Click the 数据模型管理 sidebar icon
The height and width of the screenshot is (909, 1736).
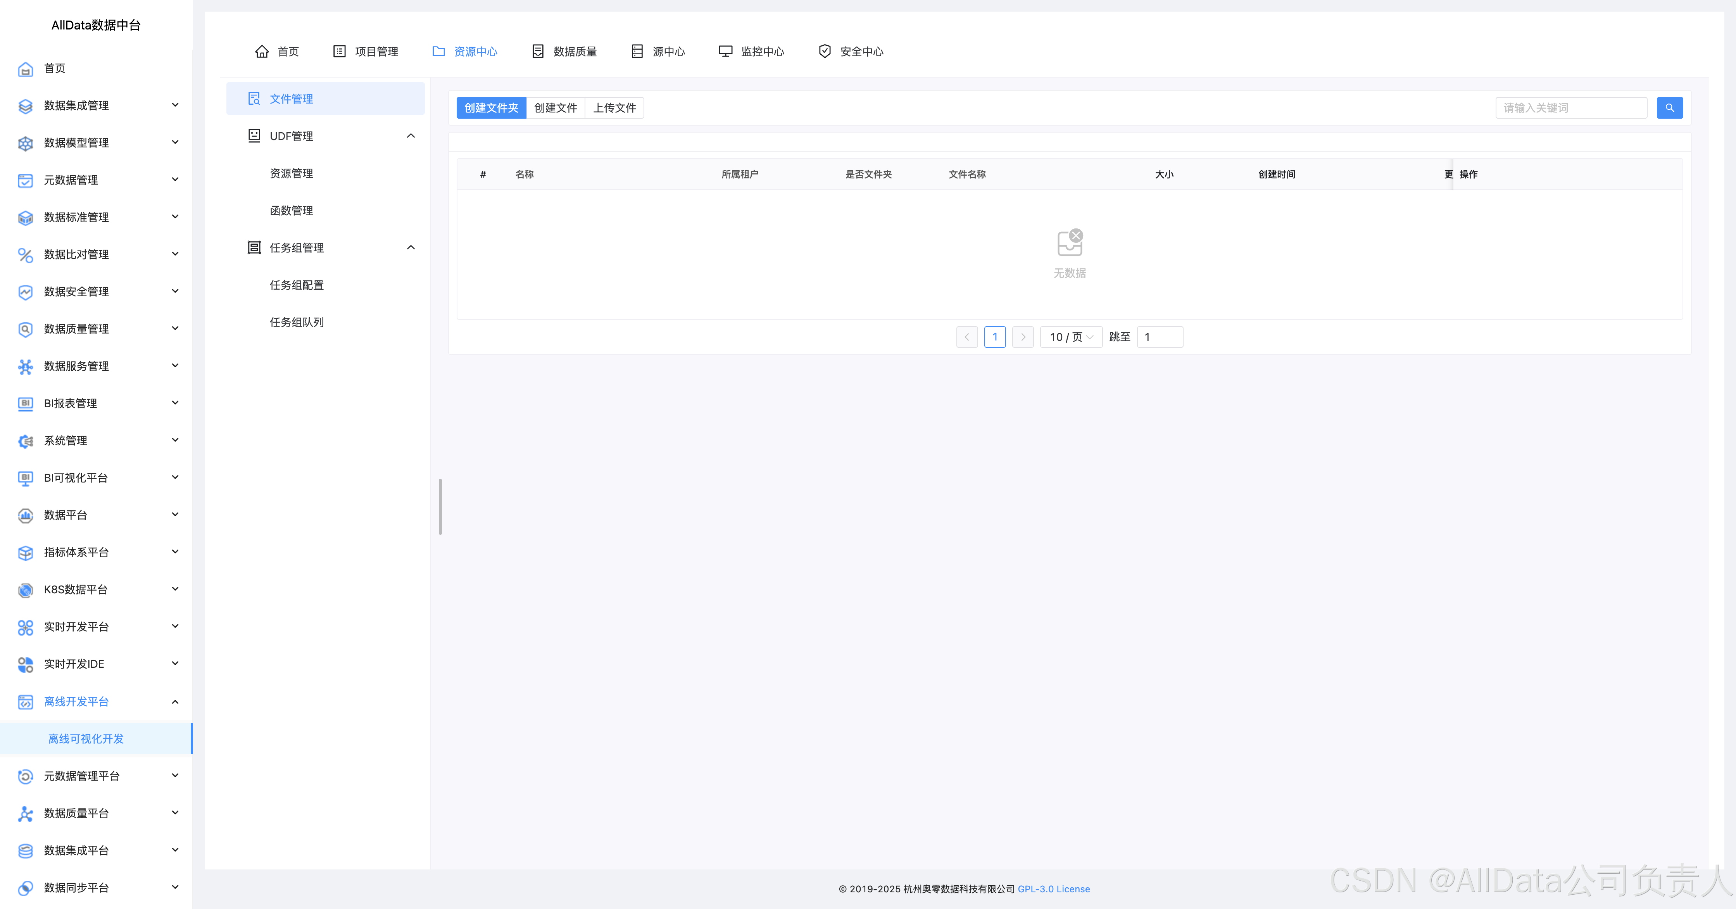[25, 143]
